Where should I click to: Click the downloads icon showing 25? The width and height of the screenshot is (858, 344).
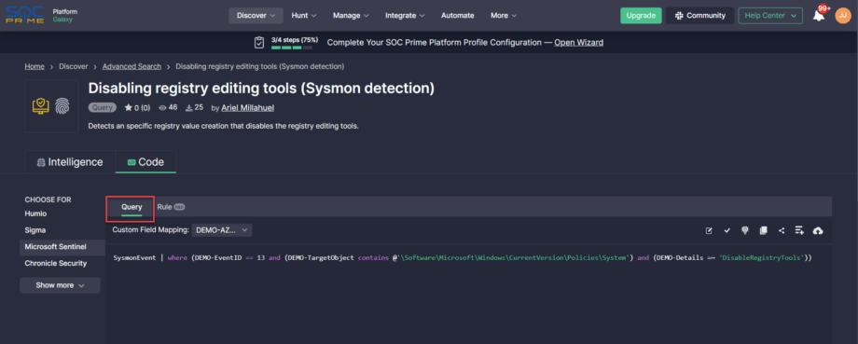[195, 108]
